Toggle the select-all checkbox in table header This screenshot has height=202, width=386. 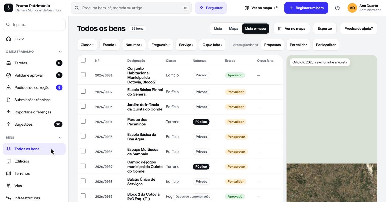(83, 60)
